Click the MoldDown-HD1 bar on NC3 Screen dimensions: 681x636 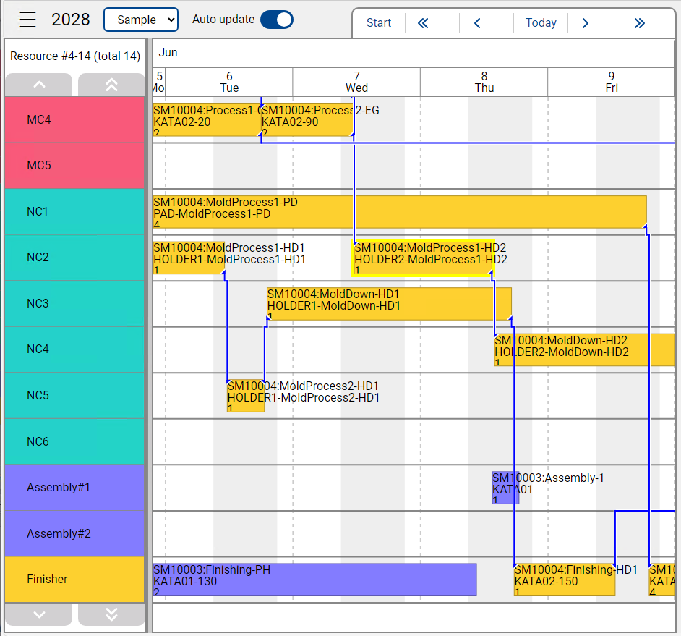click(x=389, y=304)
